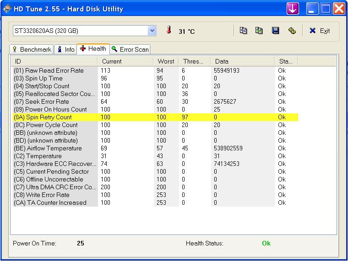Click the copy screenshot to clipboard icon
Image resolution: width=348 pixels, height=261 pixels.
coord(259,31)
